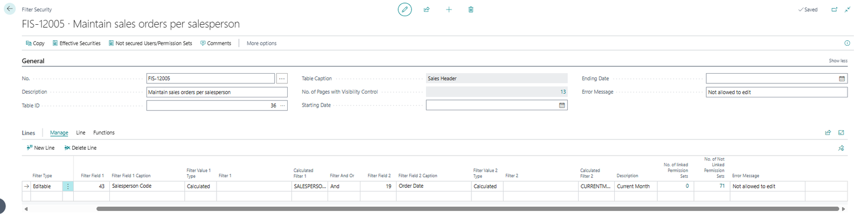Click Copy action
The width and height of the screenshot is (862, 219).
point(35,43)
